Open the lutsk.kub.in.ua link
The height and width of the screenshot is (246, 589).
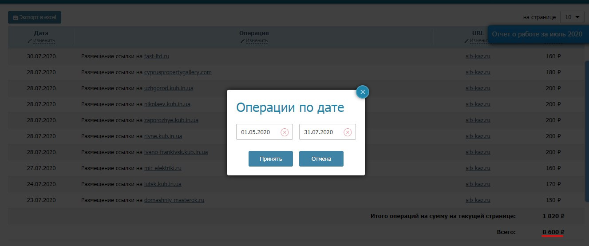pos(163,184)
